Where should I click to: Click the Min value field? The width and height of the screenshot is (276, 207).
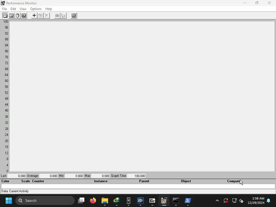(x=74, y=176)
